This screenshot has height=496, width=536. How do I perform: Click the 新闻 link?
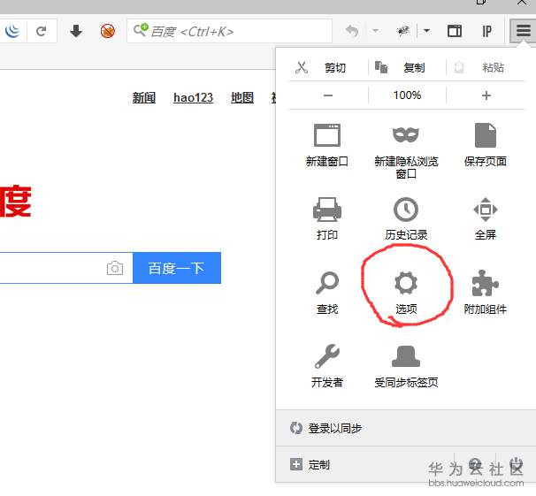click(x=144, y=97)
